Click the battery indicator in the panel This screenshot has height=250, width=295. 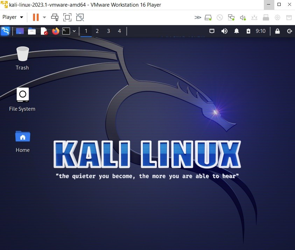(248, 31)
